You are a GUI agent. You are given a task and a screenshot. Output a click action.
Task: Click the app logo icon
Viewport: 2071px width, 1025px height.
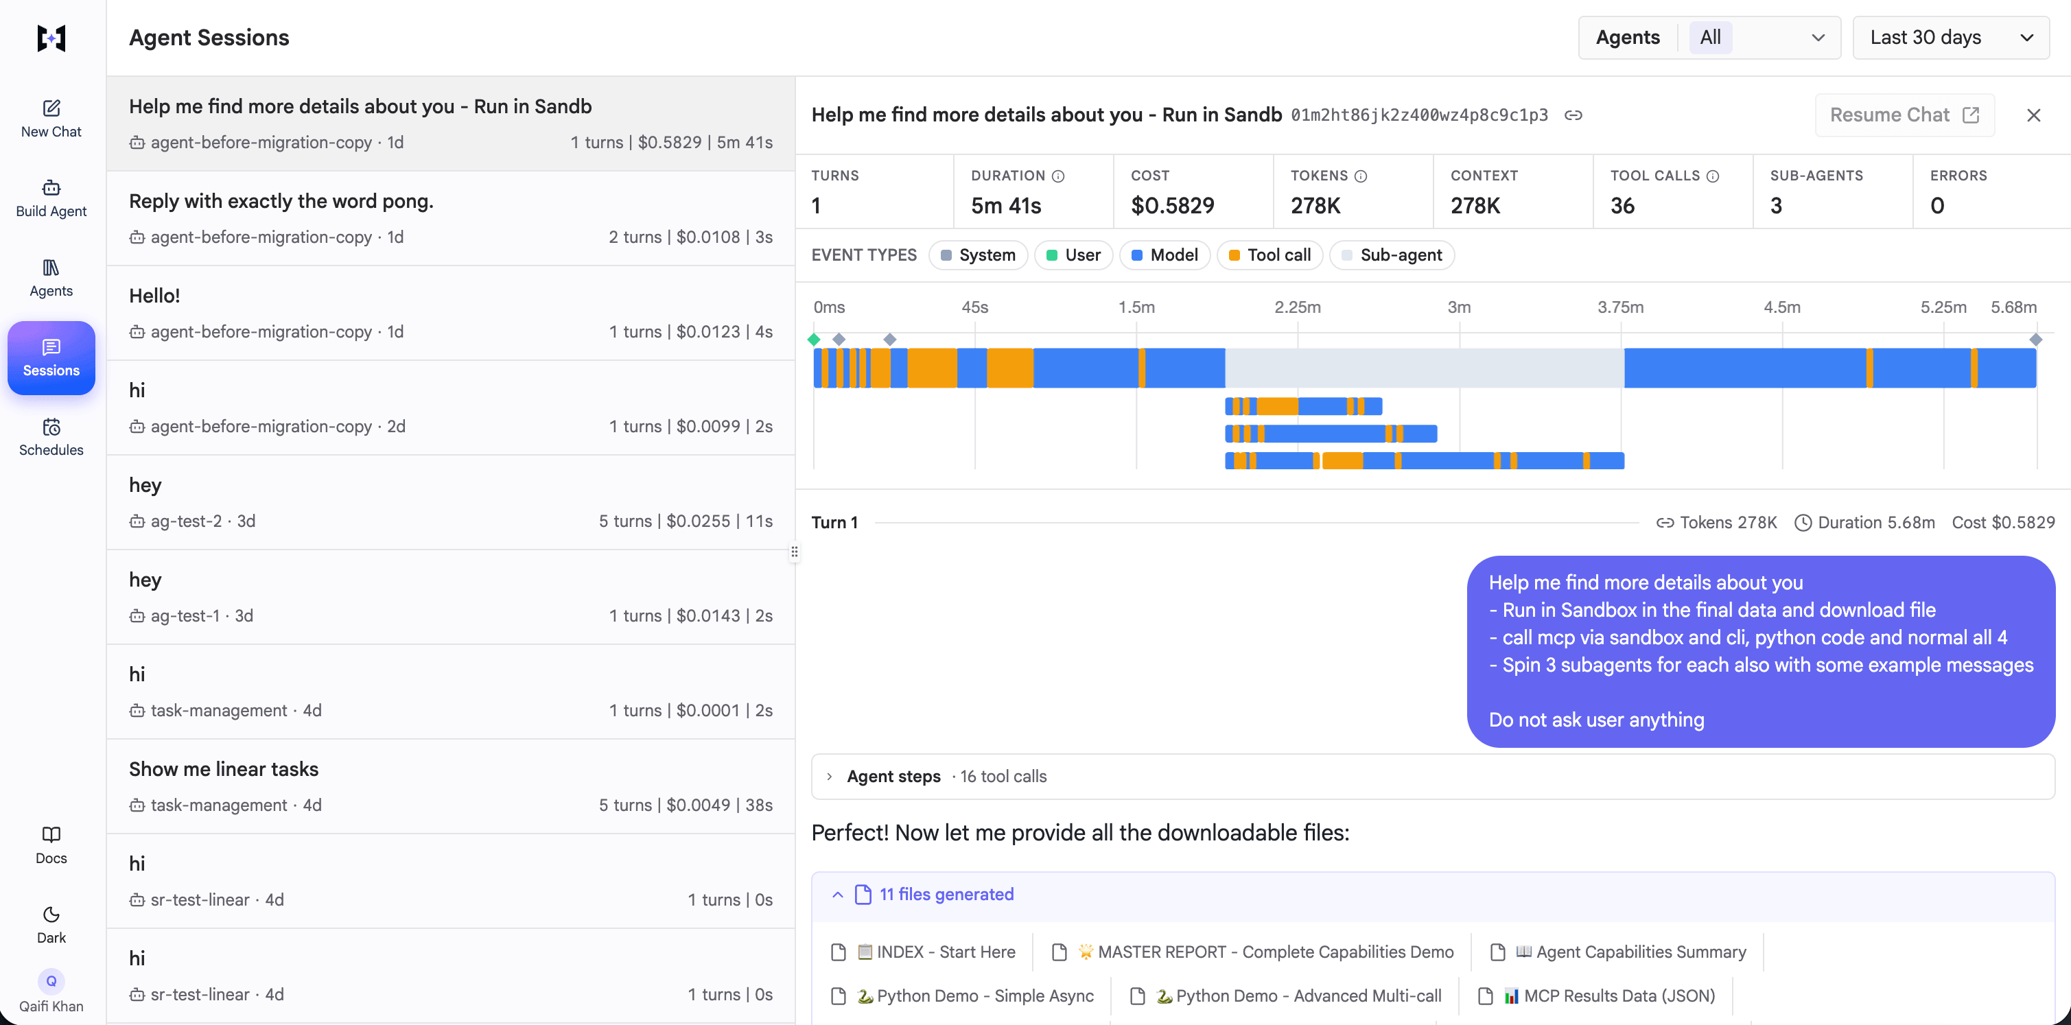coord(51,38)
